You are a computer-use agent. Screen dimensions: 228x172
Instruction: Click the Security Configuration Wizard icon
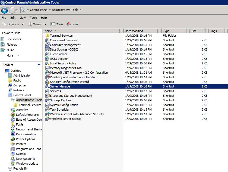(x=47, y=82)
